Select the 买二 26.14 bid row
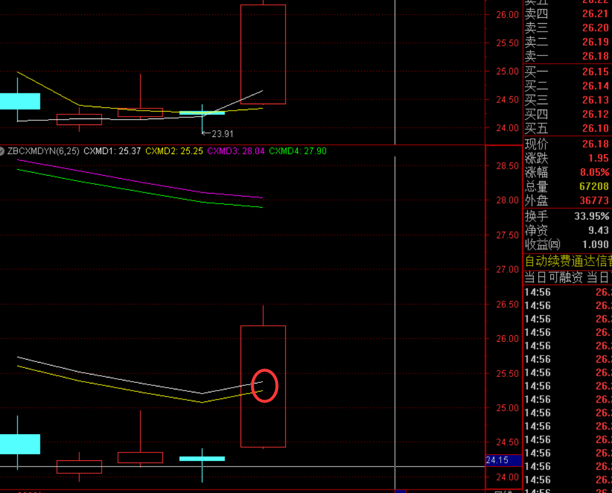Screen dimensions: 612x493 coord(567,86)
